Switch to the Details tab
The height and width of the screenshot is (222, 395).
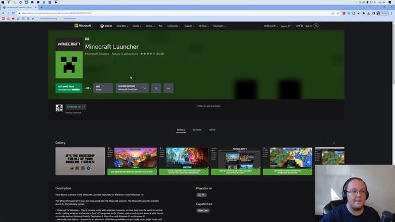click(x=181, y=130)
